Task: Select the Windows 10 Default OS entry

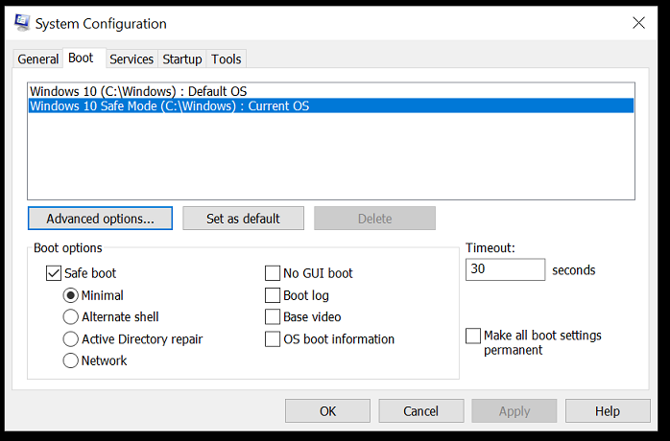Action: (331, 91)
